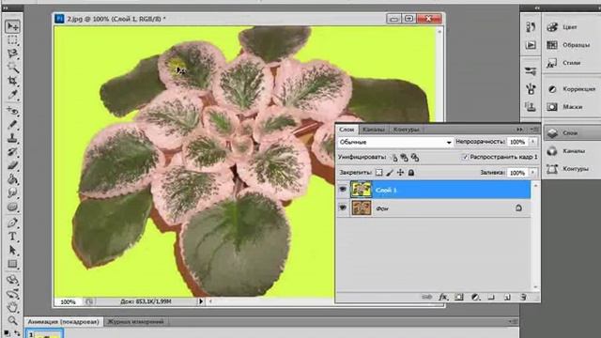601x338 pixels.
Task: Select the Rectangular Marquee tool
Action: click(x=12, y=40)
